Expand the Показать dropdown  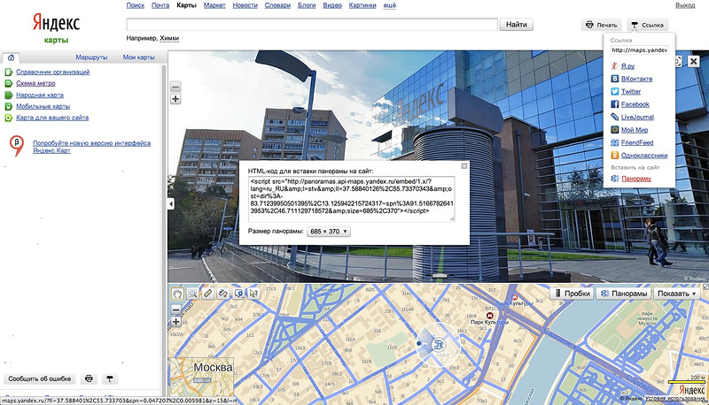(676, 294)
